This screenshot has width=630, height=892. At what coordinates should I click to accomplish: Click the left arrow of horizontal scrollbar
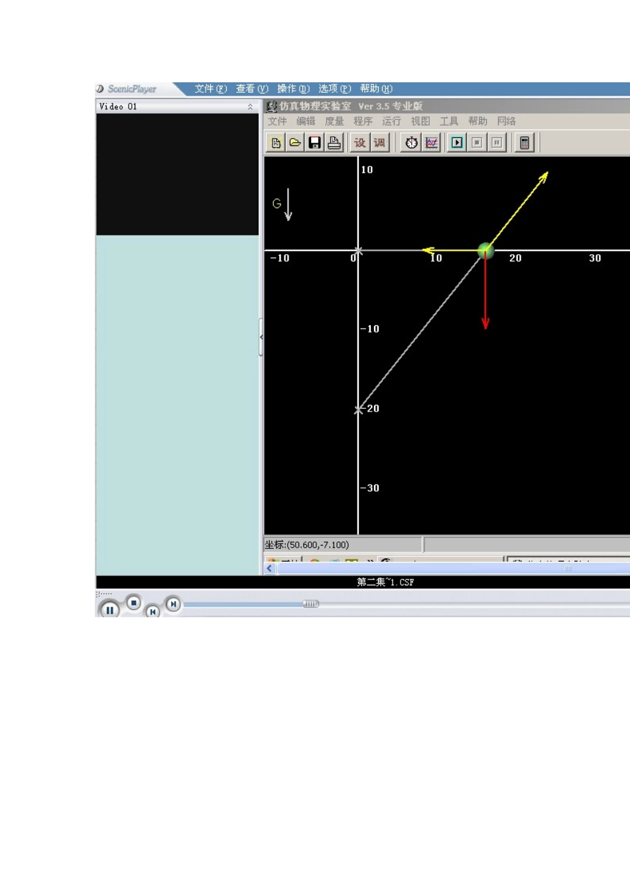(x=270, y=569)
